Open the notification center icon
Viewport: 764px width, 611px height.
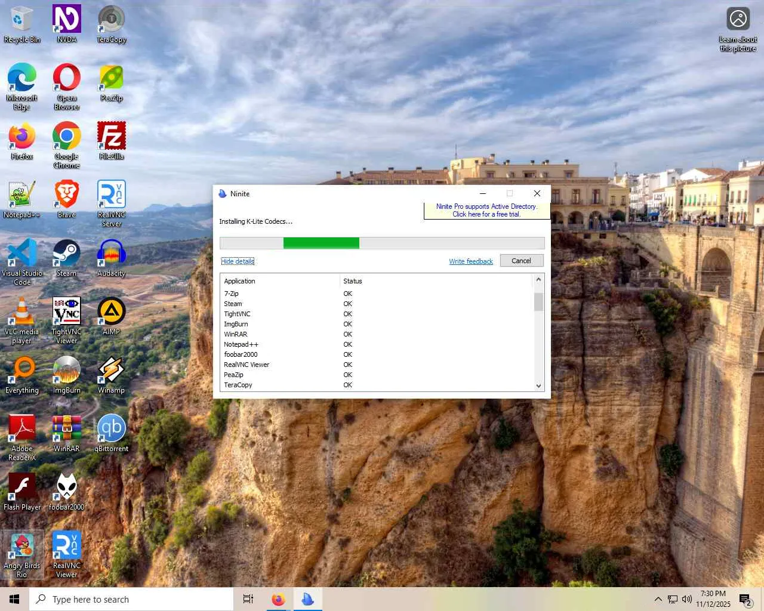[745, 600]
